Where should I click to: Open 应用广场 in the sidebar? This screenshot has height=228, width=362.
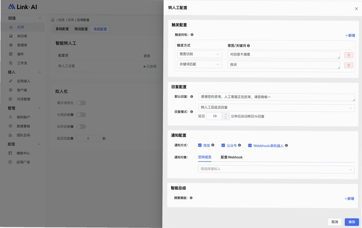click(x=22, y=162)
